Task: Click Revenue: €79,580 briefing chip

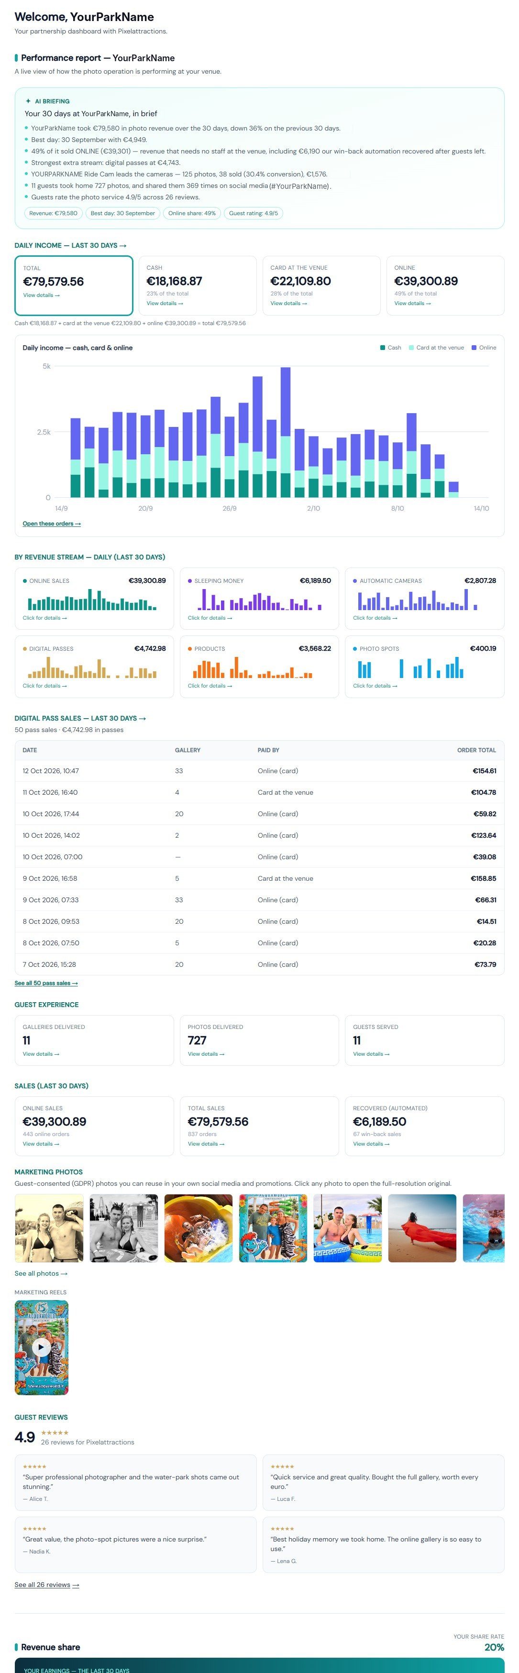Action: pos(53,213)
